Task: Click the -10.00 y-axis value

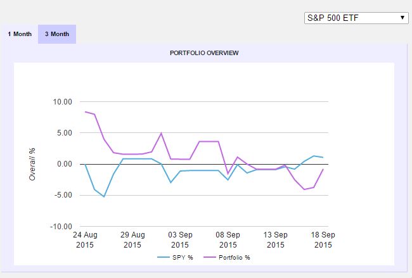Action: pos(61,226)
